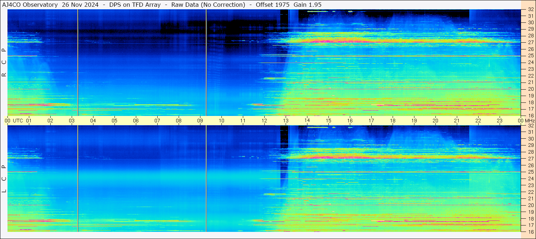536x239 pixels.
Task: Click hour label "08" on time axis
Action: [179, 121]
